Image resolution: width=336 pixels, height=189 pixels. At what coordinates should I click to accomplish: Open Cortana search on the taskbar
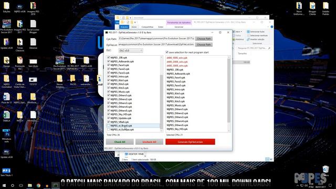pyautogui.click(x=13, y=185)
